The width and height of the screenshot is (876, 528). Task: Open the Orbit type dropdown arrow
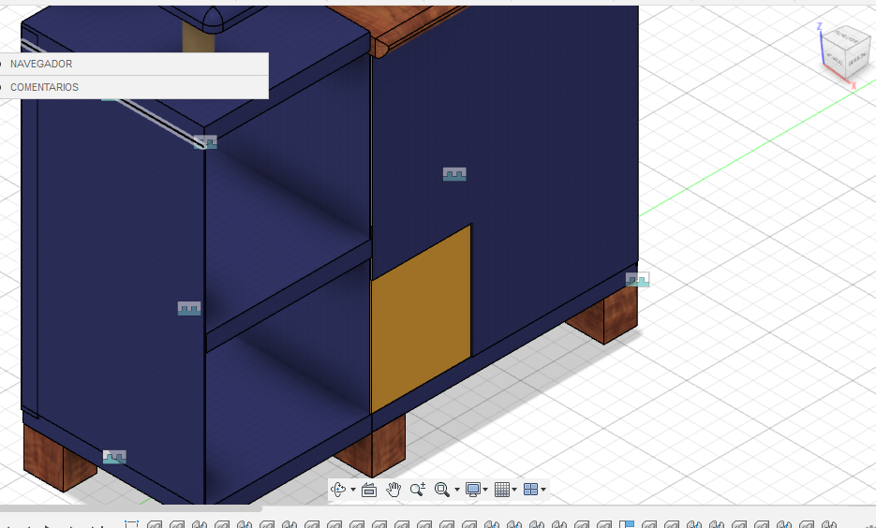[353, 490]
